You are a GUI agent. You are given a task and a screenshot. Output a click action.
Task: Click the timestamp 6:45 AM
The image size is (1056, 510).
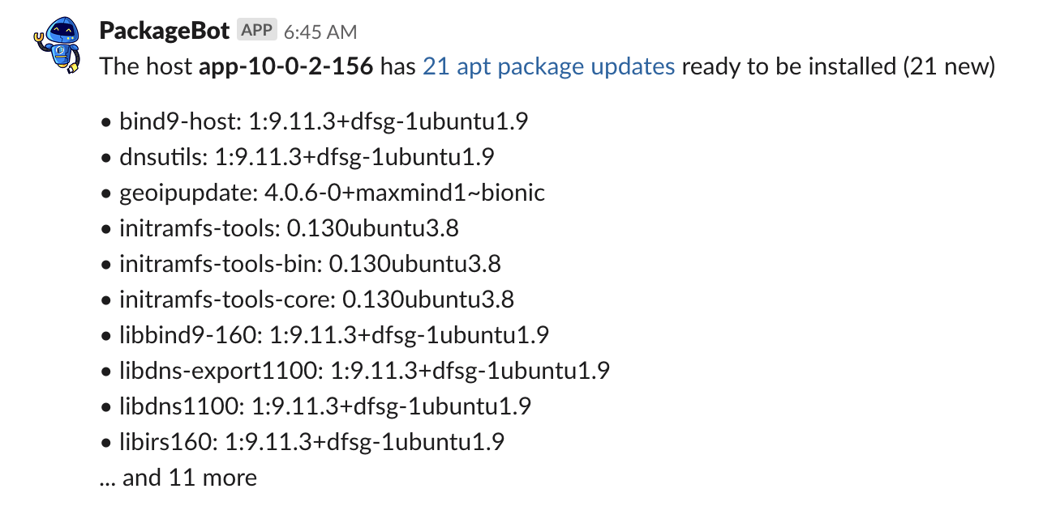pos(320,32)
